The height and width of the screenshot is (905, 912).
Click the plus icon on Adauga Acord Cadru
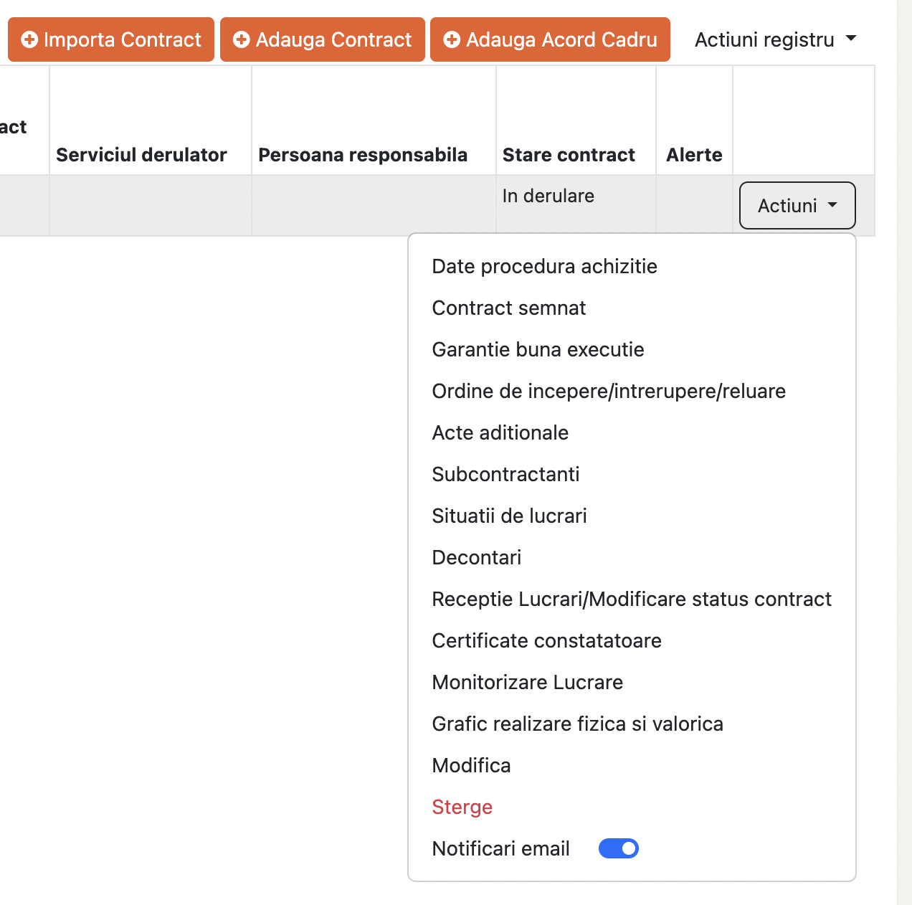point(452,39)
